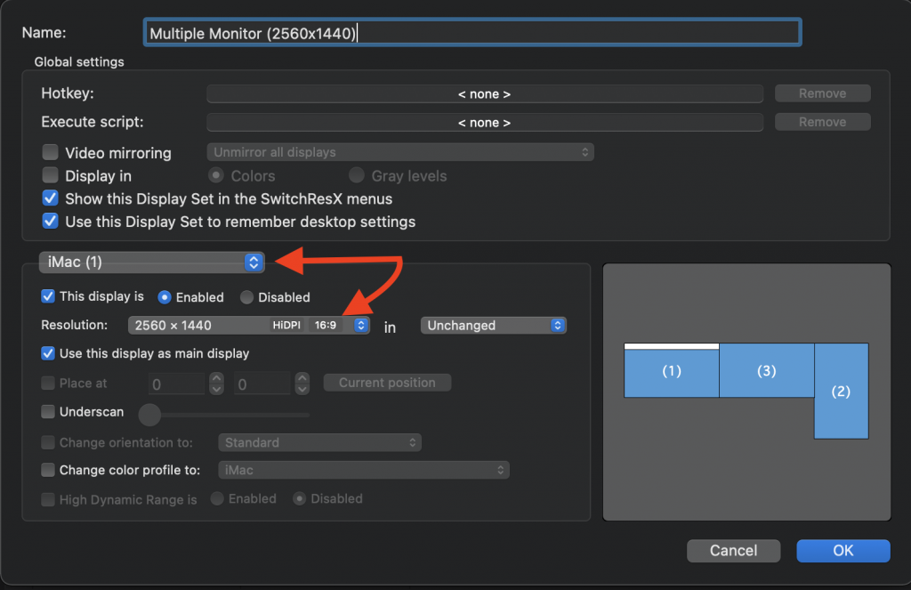
Task: Click the first Place at coordinate field
Action: click(x=177, y=384)
